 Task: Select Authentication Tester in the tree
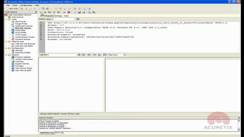click(25, 37)
